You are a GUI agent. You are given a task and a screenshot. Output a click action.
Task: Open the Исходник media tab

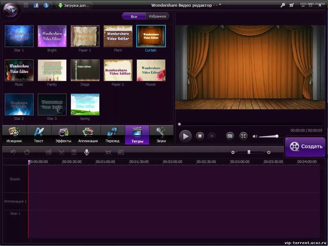coord(14,135)
